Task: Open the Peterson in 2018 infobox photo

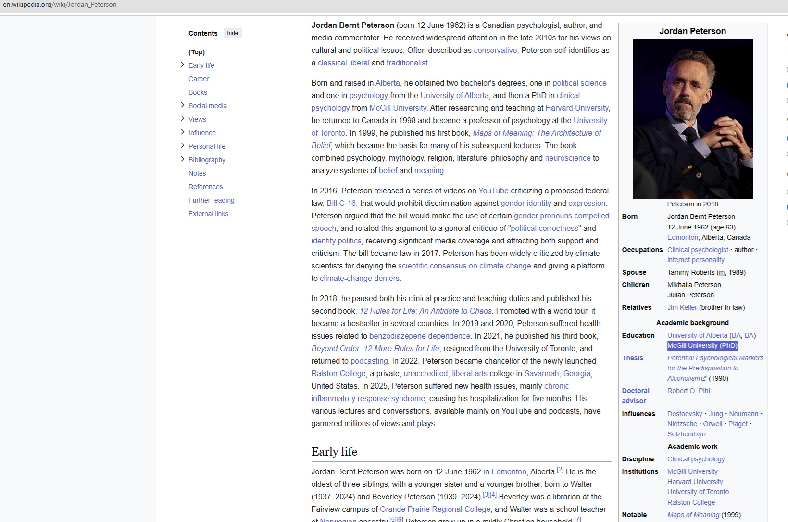Action: pyautogui.click(x=692, y=119)
